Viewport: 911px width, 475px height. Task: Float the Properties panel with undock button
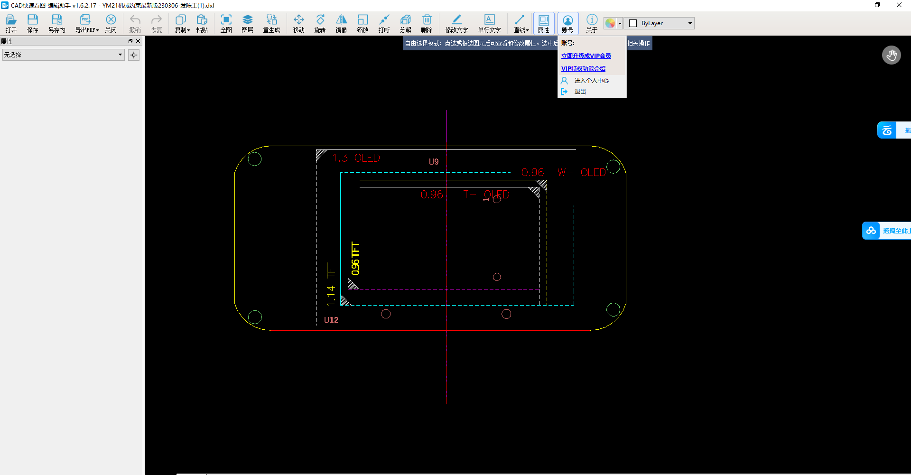tap(130, 41)
